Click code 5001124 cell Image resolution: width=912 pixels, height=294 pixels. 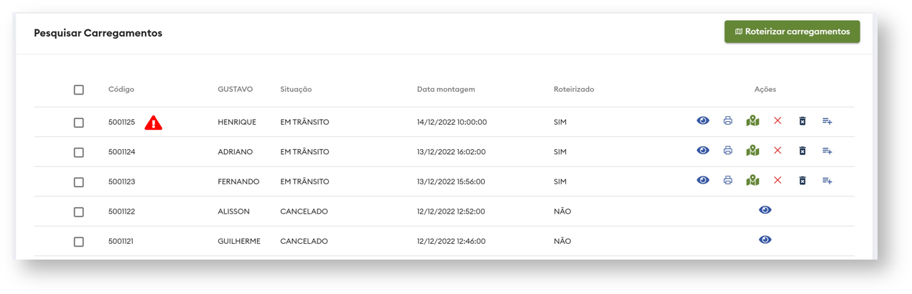(x=122, y=152)
